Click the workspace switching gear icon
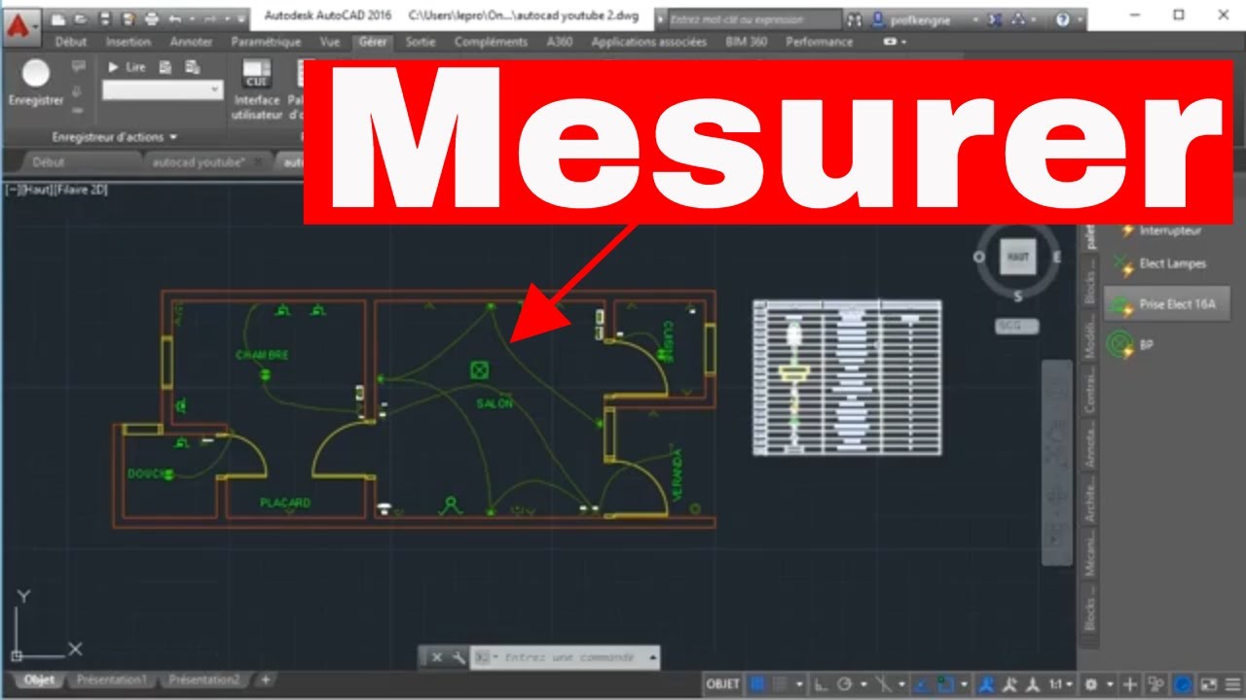This screenshot has height=700, width=1246. coord(1092,684)
